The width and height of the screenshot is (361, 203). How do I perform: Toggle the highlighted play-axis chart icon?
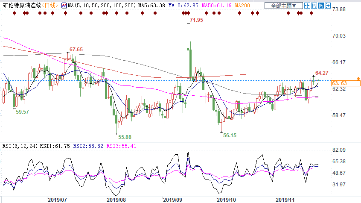click(x=321, y=6)
